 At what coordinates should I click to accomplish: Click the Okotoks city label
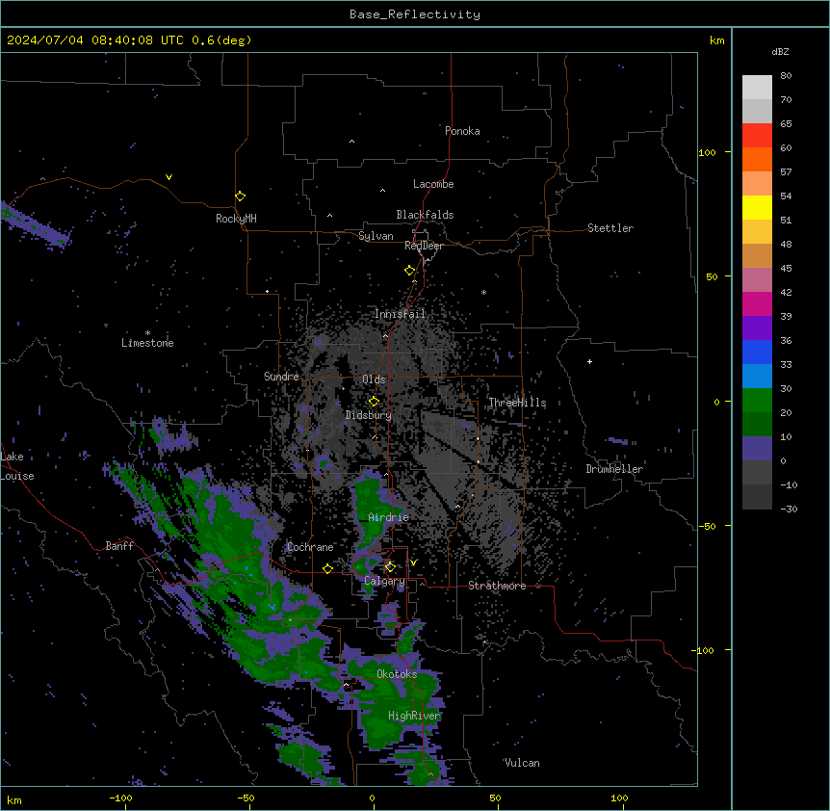click(x=397, y=674)
